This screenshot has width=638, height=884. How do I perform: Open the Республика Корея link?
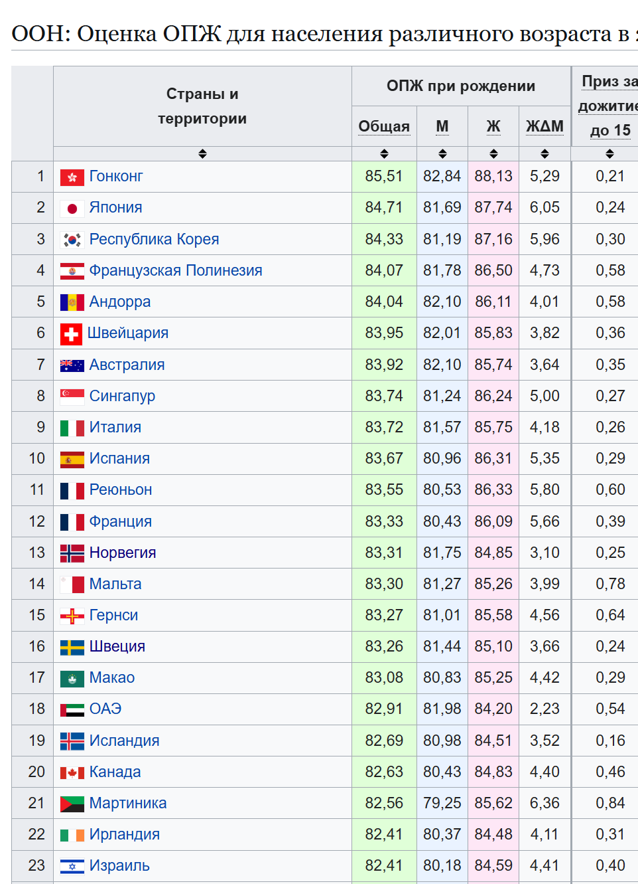click(154, 240)
